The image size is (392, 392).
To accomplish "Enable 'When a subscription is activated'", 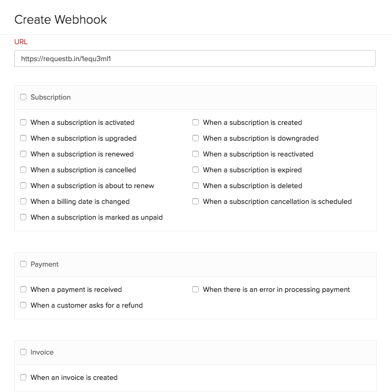I will 23,122.
